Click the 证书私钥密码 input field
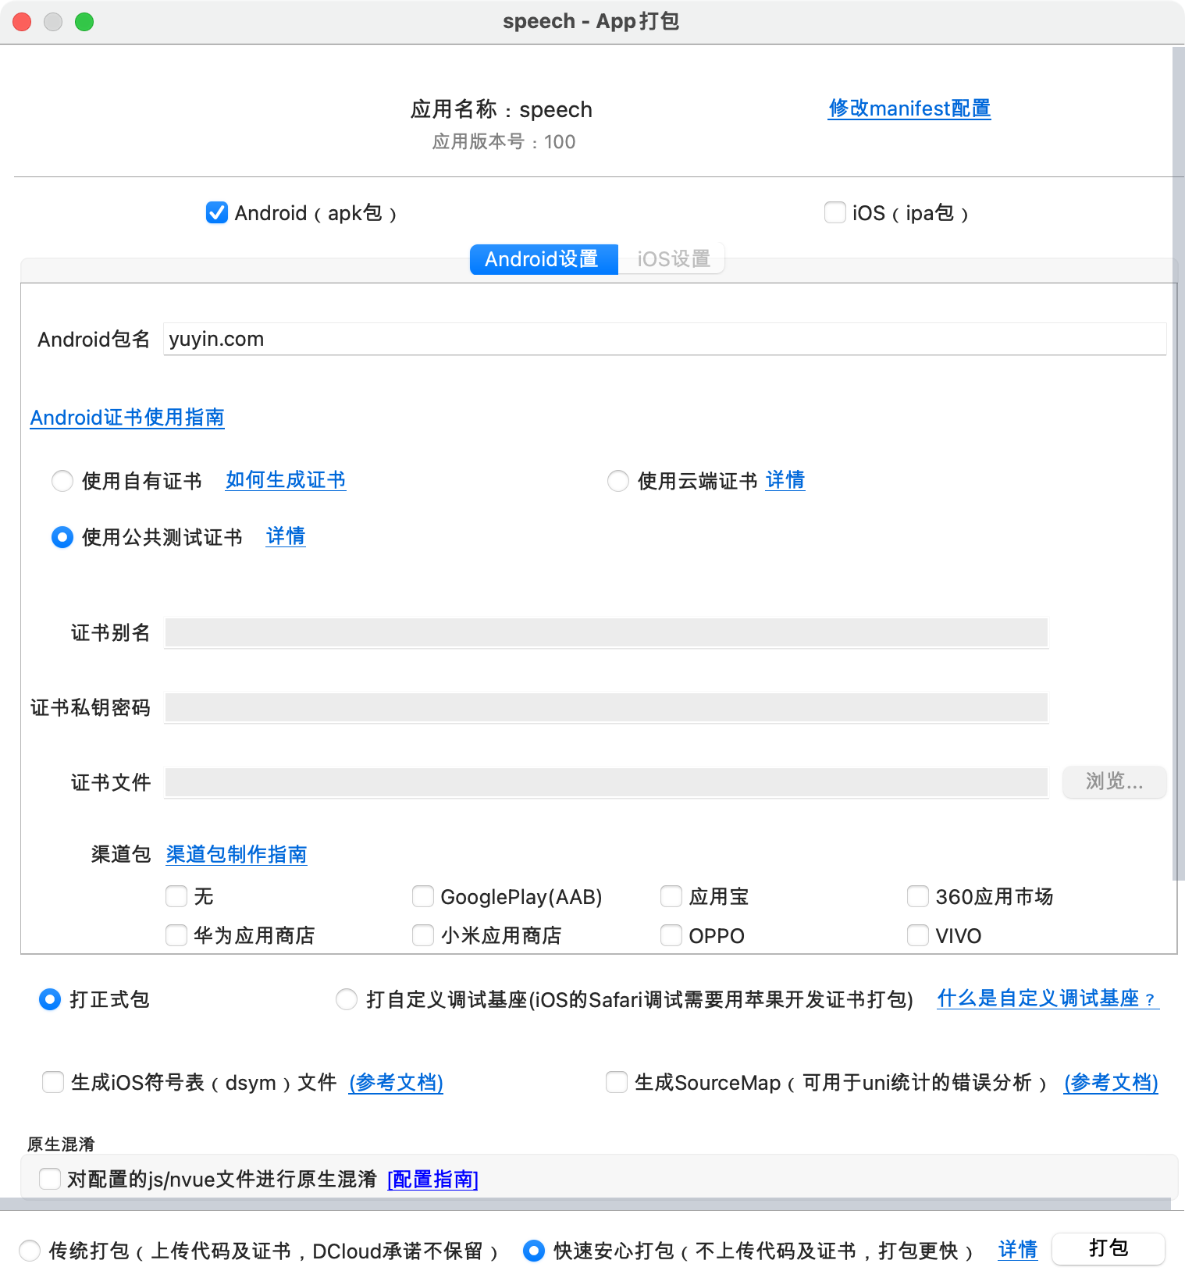 [607, 707]
